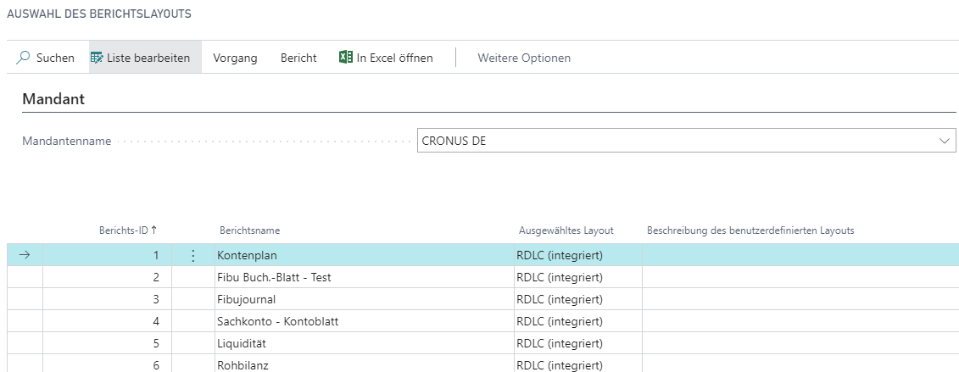Click Berichts-ID cell 1
The height and width of the screenshot is (372, 959).
click(x=107, y=255)
